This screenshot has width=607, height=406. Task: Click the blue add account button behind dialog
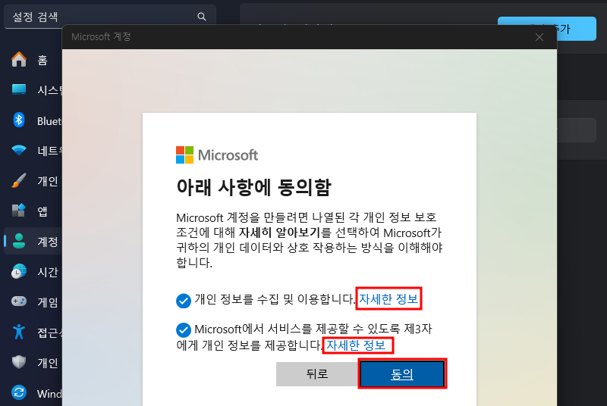click(x=577, y=29)
